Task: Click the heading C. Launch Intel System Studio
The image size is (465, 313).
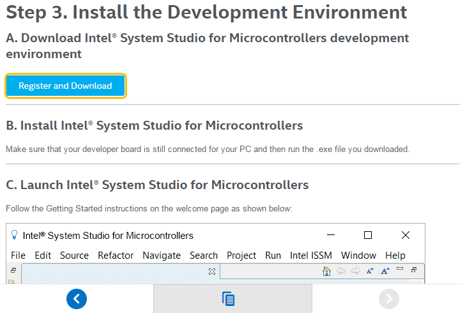Action: [157, 185]
